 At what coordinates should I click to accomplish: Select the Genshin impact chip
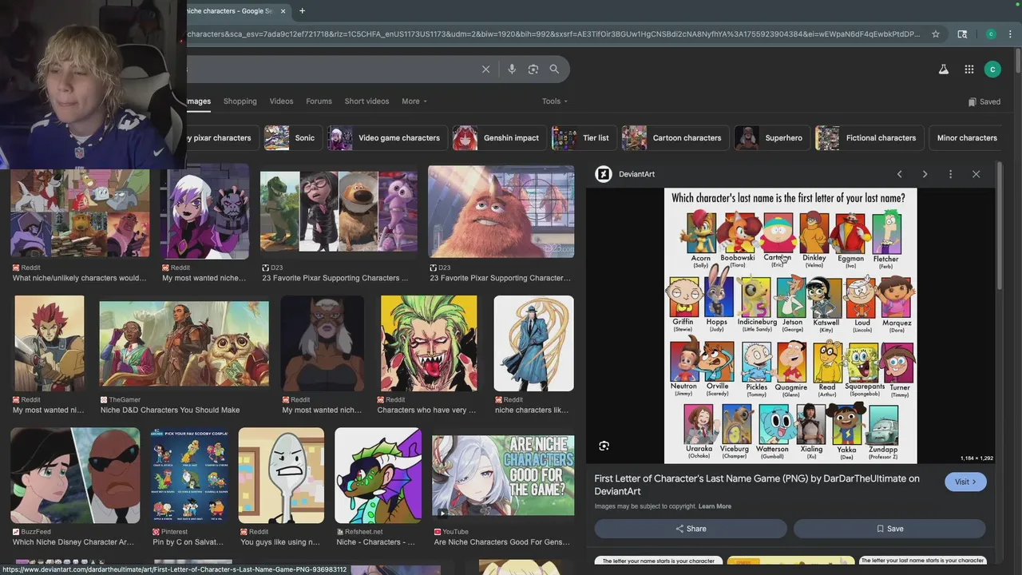coord(497,138)
